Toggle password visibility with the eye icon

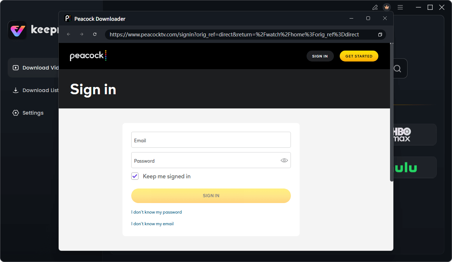point(284,160)
